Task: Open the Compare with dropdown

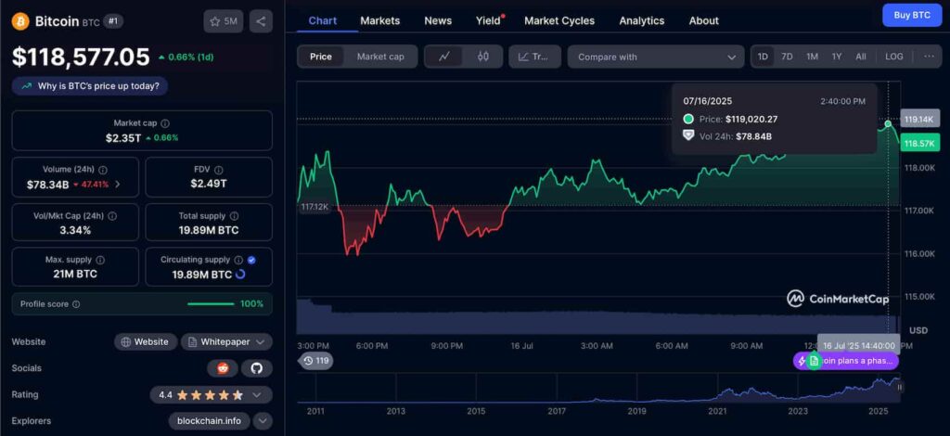Action: coord(656,57)
